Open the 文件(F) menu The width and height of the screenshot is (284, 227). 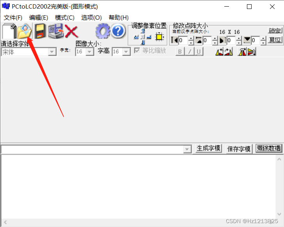[13, 18]
